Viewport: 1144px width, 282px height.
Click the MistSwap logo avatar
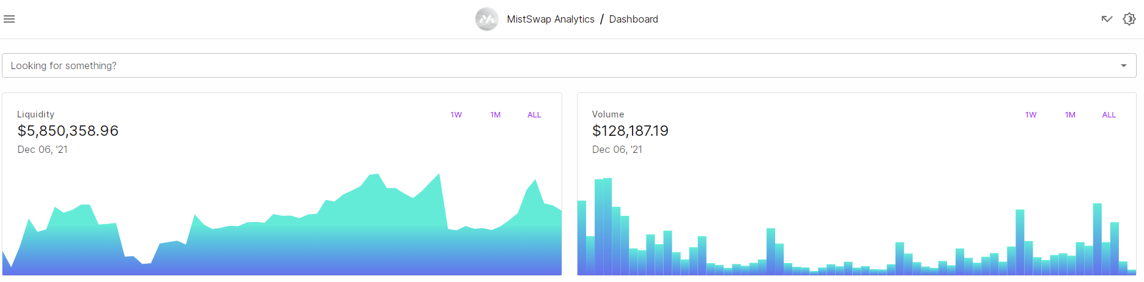click(487, 19)
